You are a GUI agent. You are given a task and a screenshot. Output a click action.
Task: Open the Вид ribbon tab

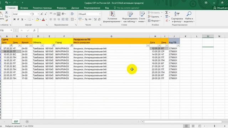click(x=107, y=8)
